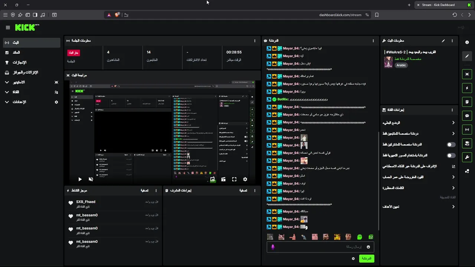Expand the الاستديو sidebar section
This screenshot has width=475, height=267.
click(32, 82)
